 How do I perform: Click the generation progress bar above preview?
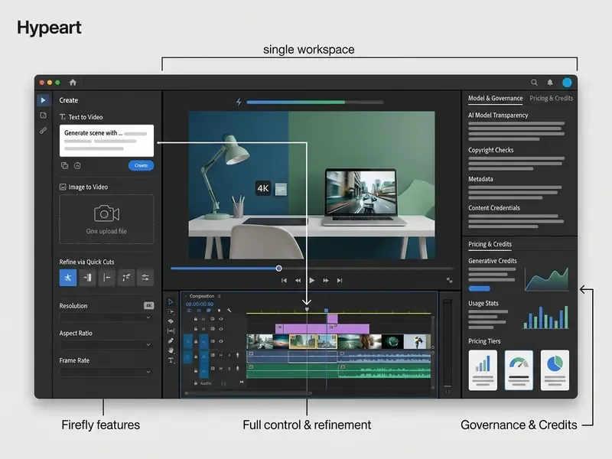tap(314, 103)
